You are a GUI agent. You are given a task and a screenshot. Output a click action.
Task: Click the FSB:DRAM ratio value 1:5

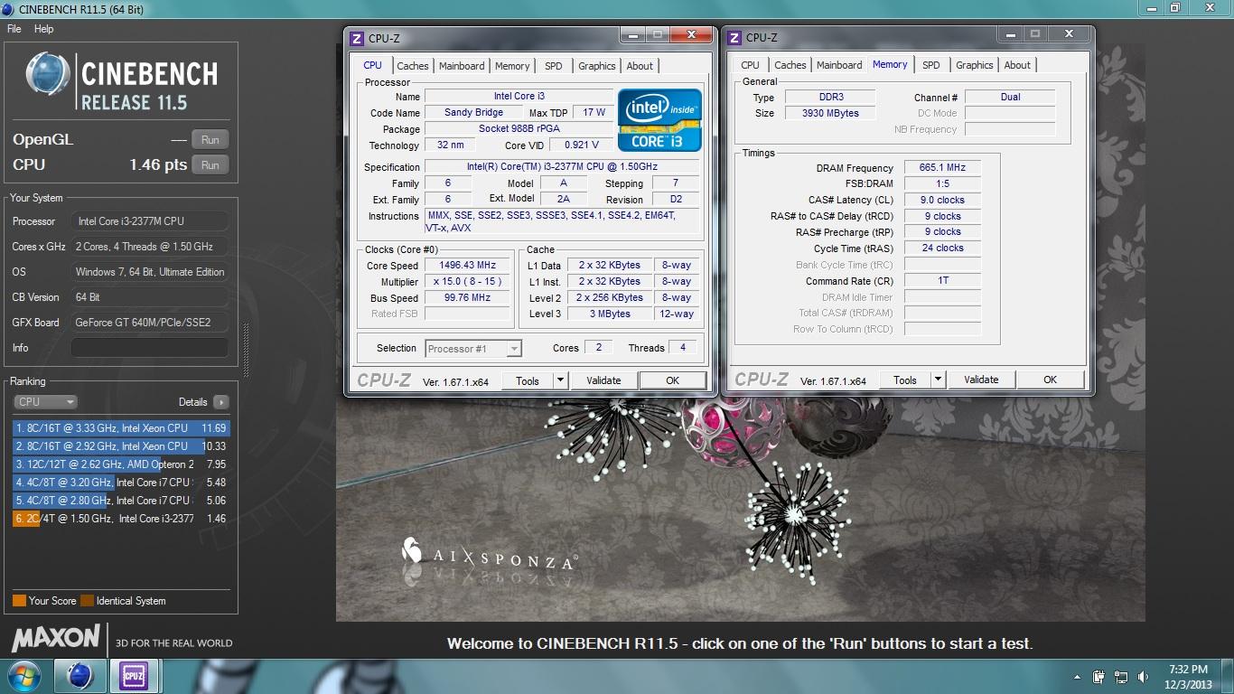click(942, 184)
